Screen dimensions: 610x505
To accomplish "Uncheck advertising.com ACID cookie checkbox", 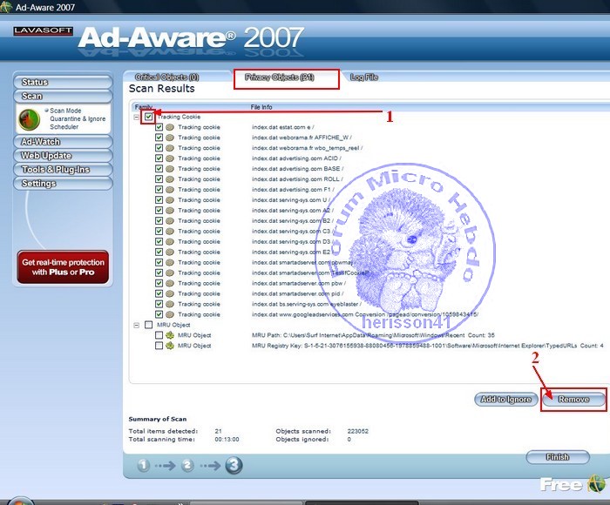I will [159, 158].
